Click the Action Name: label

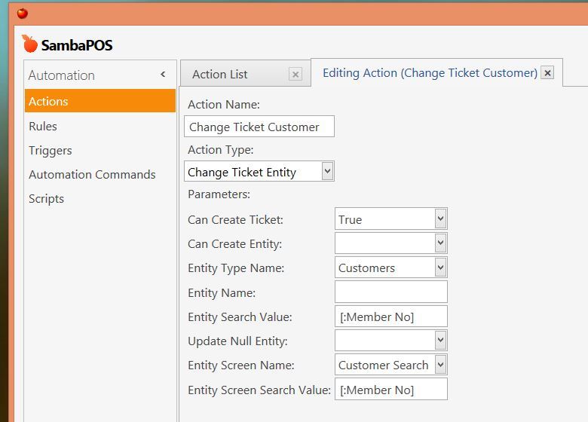pyautogui.click(x=224, y=105)
